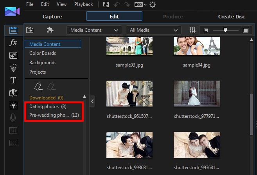This screenshot has height=175, width=257.
Task: Select the sample03.jpg thumbnail
Action: pos(129,46)
